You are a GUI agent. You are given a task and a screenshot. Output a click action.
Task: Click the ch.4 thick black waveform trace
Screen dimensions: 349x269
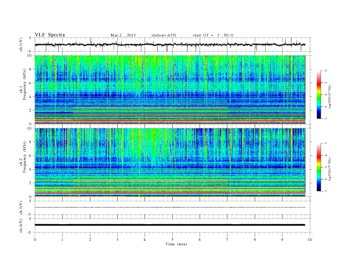click(170, 225)
